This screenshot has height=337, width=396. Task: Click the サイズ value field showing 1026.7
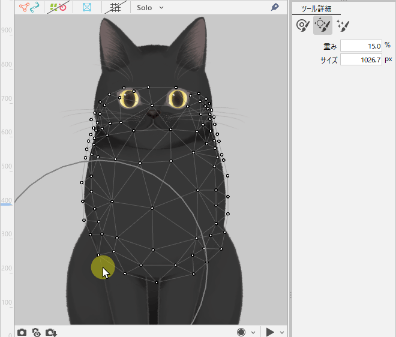(x=361, y=59)
